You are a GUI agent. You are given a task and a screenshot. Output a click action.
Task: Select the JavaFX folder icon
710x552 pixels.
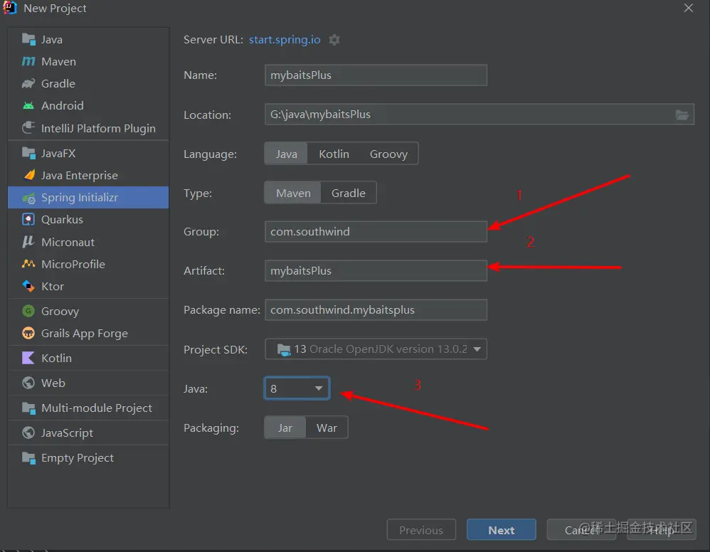pos(28,153)
